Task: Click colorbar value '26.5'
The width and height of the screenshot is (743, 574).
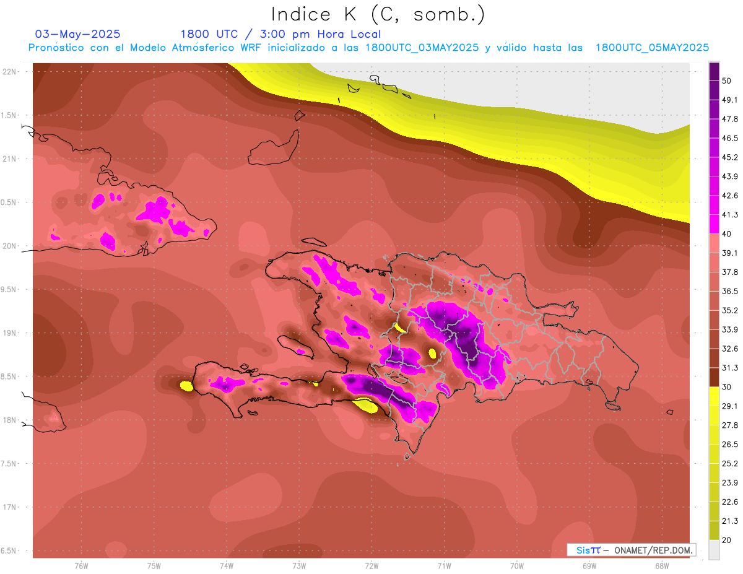Action: tap(730, 444)
